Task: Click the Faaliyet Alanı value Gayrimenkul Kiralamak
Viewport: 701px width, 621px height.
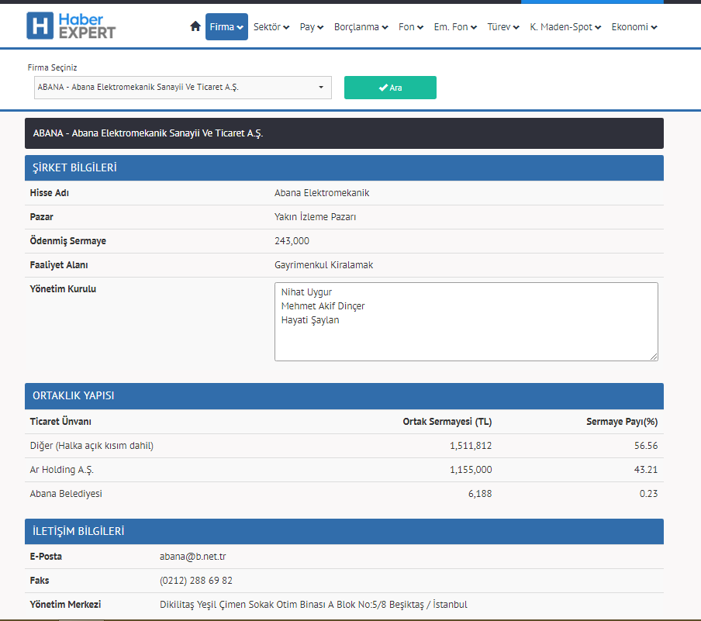Action: (323, 265)
